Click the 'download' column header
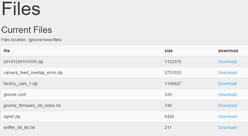248x136 pixels. tap(228, 51)
